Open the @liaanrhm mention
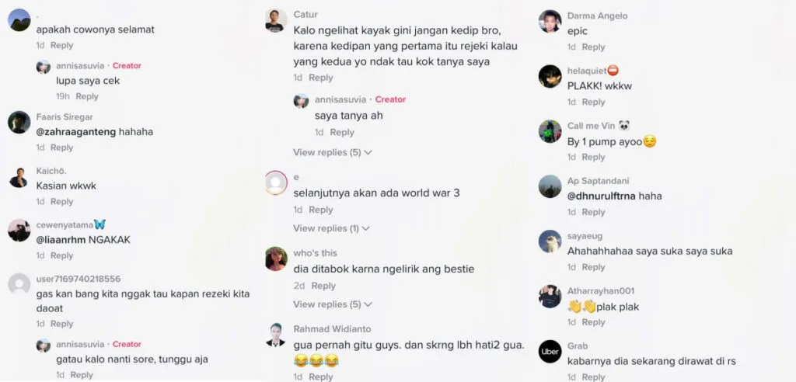Viewport: 796px width, 382px height. [61, 240]
